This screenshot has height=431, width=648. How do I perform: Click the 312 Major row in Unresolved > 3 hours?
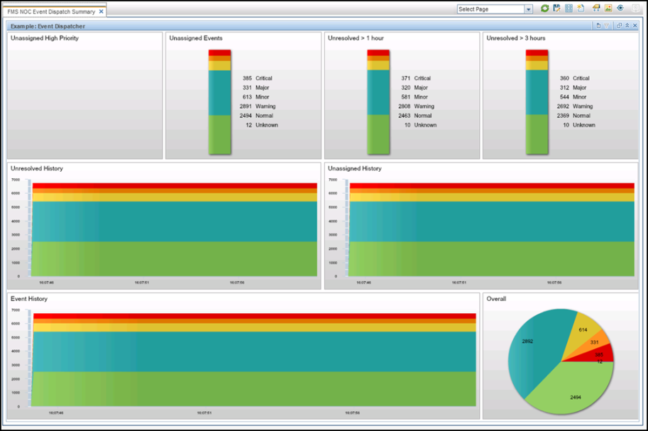pos(573,87)
